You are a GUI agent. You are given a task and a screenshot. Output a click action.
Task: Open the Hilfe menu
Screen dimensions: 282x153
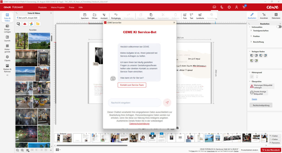click(x=81, y=7)
